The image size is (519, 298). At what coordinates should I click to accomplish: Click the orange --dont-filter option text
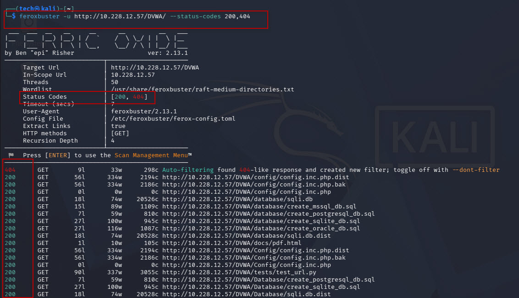pyautogui.click(x=475, y=170)
